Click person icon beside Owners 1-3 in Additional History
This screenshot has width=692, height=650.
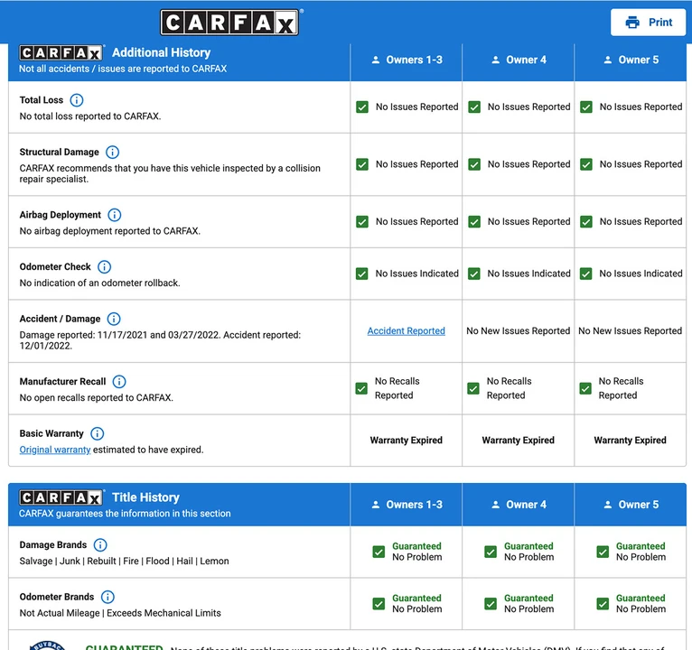tap(376, 60)
